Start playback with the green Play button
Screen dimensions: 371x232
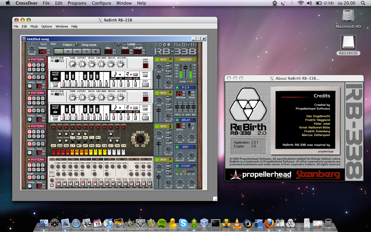[x=59, y=52]
